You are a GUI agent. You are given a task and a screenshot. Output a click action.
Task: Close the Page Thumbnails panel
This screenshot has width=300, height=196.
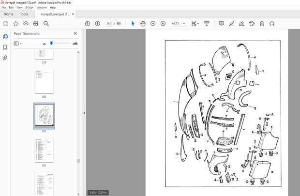tap(75, 33)
